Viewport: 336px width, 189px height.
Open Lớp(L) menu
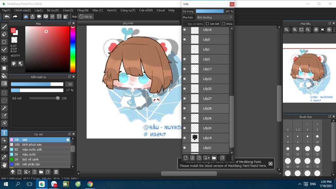click(x=39, y=10)
